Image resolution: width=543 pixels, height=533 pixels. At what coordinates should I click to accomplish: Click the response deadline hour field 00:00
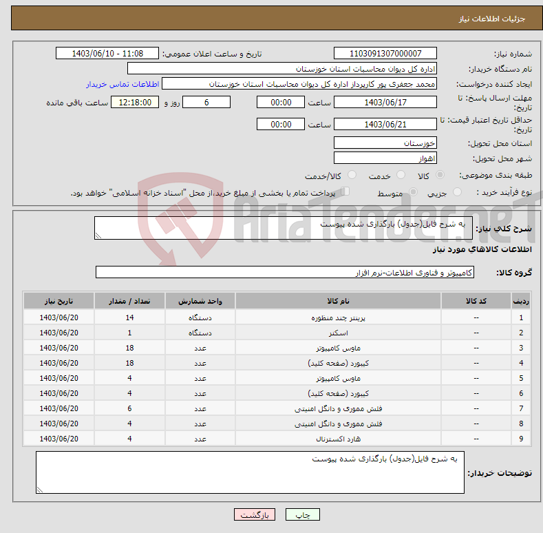281,102
